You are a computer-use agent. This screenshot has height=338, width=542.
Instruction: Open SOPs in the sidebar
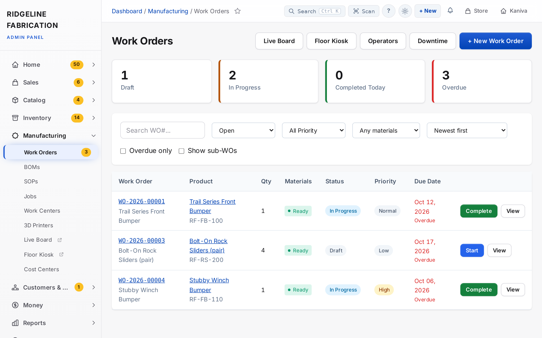[31, 181]
